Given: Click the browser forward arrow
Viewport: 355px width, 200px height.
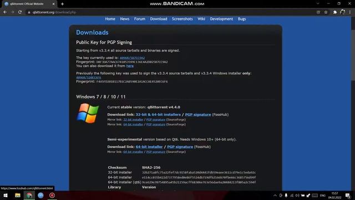Looking at the screenshot, I should pyautogui.click(x=12, y=12).
